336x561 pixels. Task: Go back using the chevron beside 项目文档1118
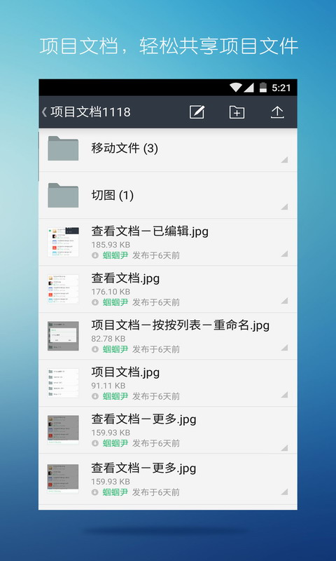click(44, 112)
